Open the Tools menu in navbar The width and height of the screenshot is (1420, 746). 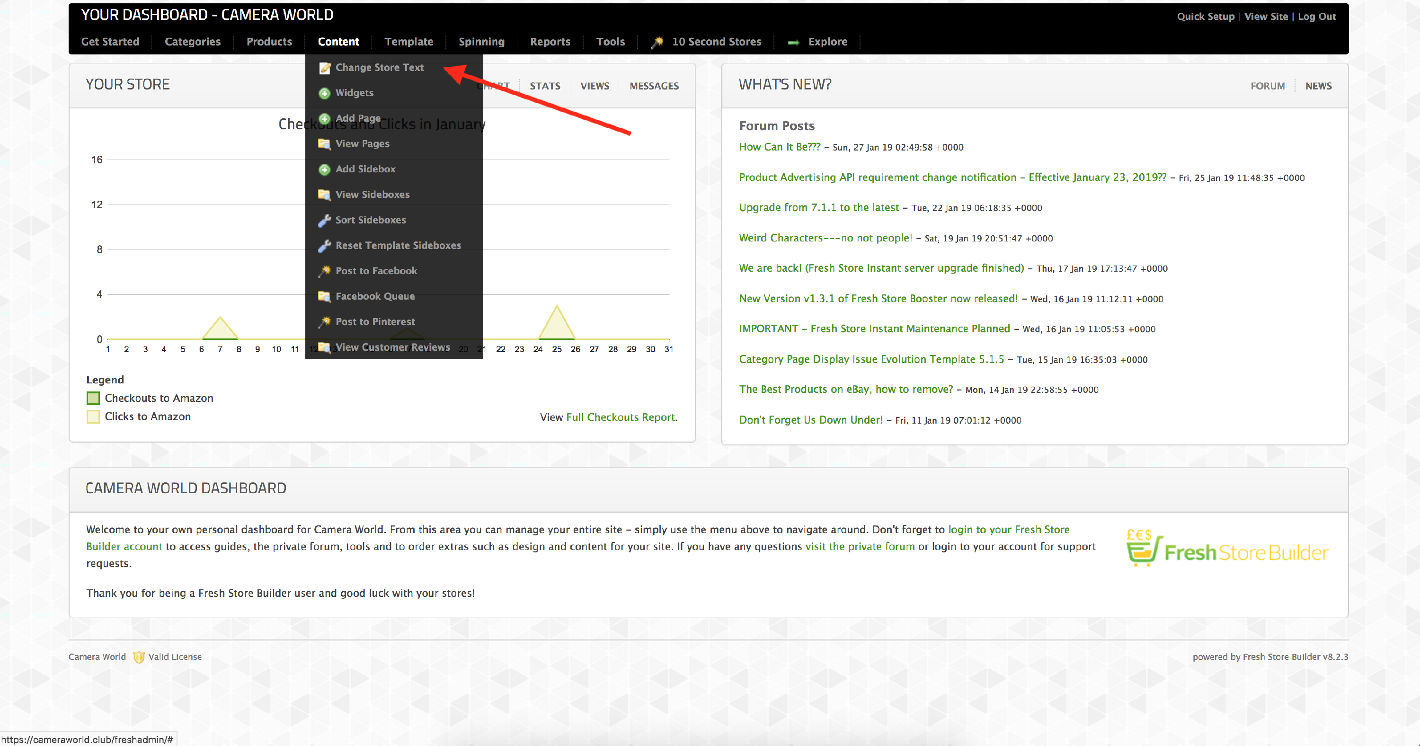pyautogui.click(x=610, y=42)
